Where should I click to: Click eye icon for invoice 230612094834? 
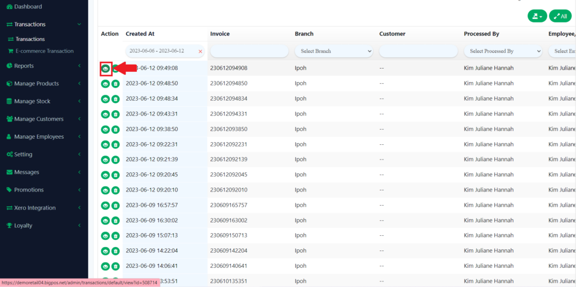tap(105, 99)
